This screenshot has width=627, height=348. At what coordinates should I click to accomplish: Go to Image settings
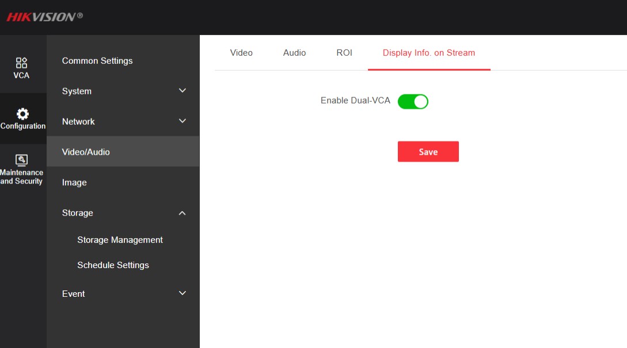click(x=74, y=182)
